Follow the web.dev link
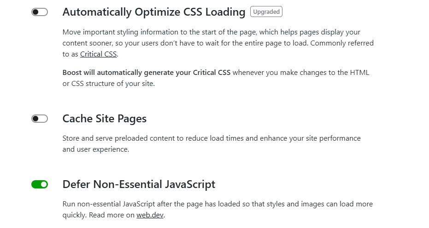The image size is (429, 228). tap(150, 215)
